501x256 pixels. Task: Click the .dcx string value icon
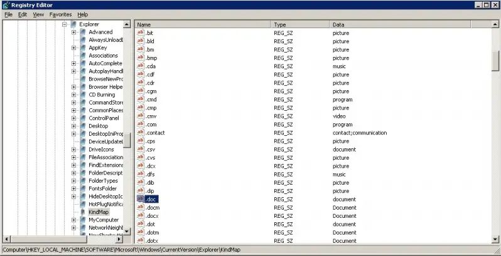click(x=140, y=166)
